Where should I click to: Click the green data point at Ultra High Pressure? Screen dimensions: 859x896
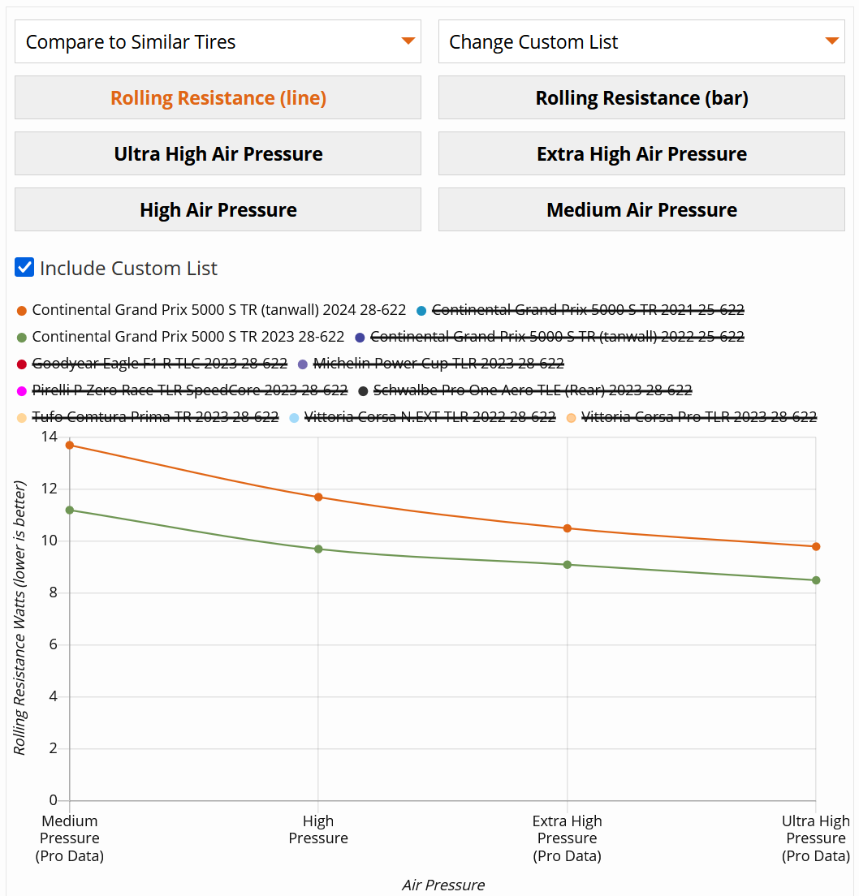point(816,580)
